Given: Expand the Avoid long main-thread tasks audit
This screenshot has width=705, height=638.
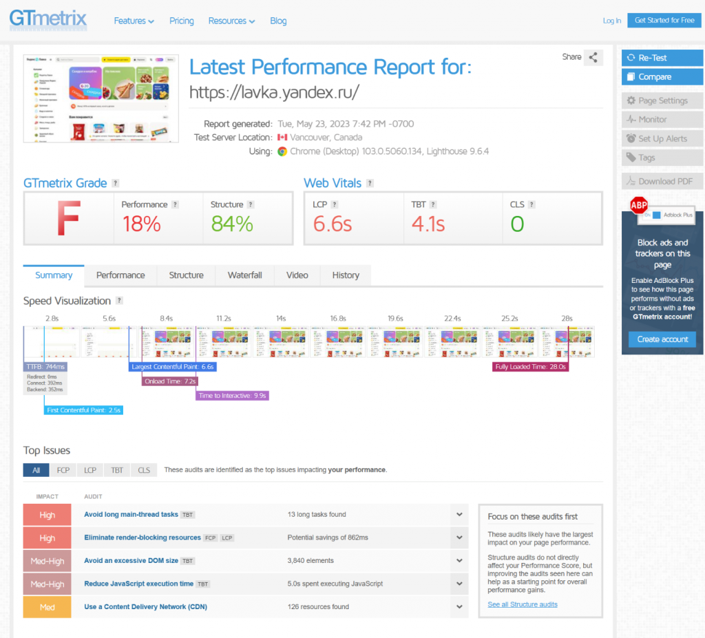Looking at the screenshot, I should pyautogui.click(x=459, y=514).
